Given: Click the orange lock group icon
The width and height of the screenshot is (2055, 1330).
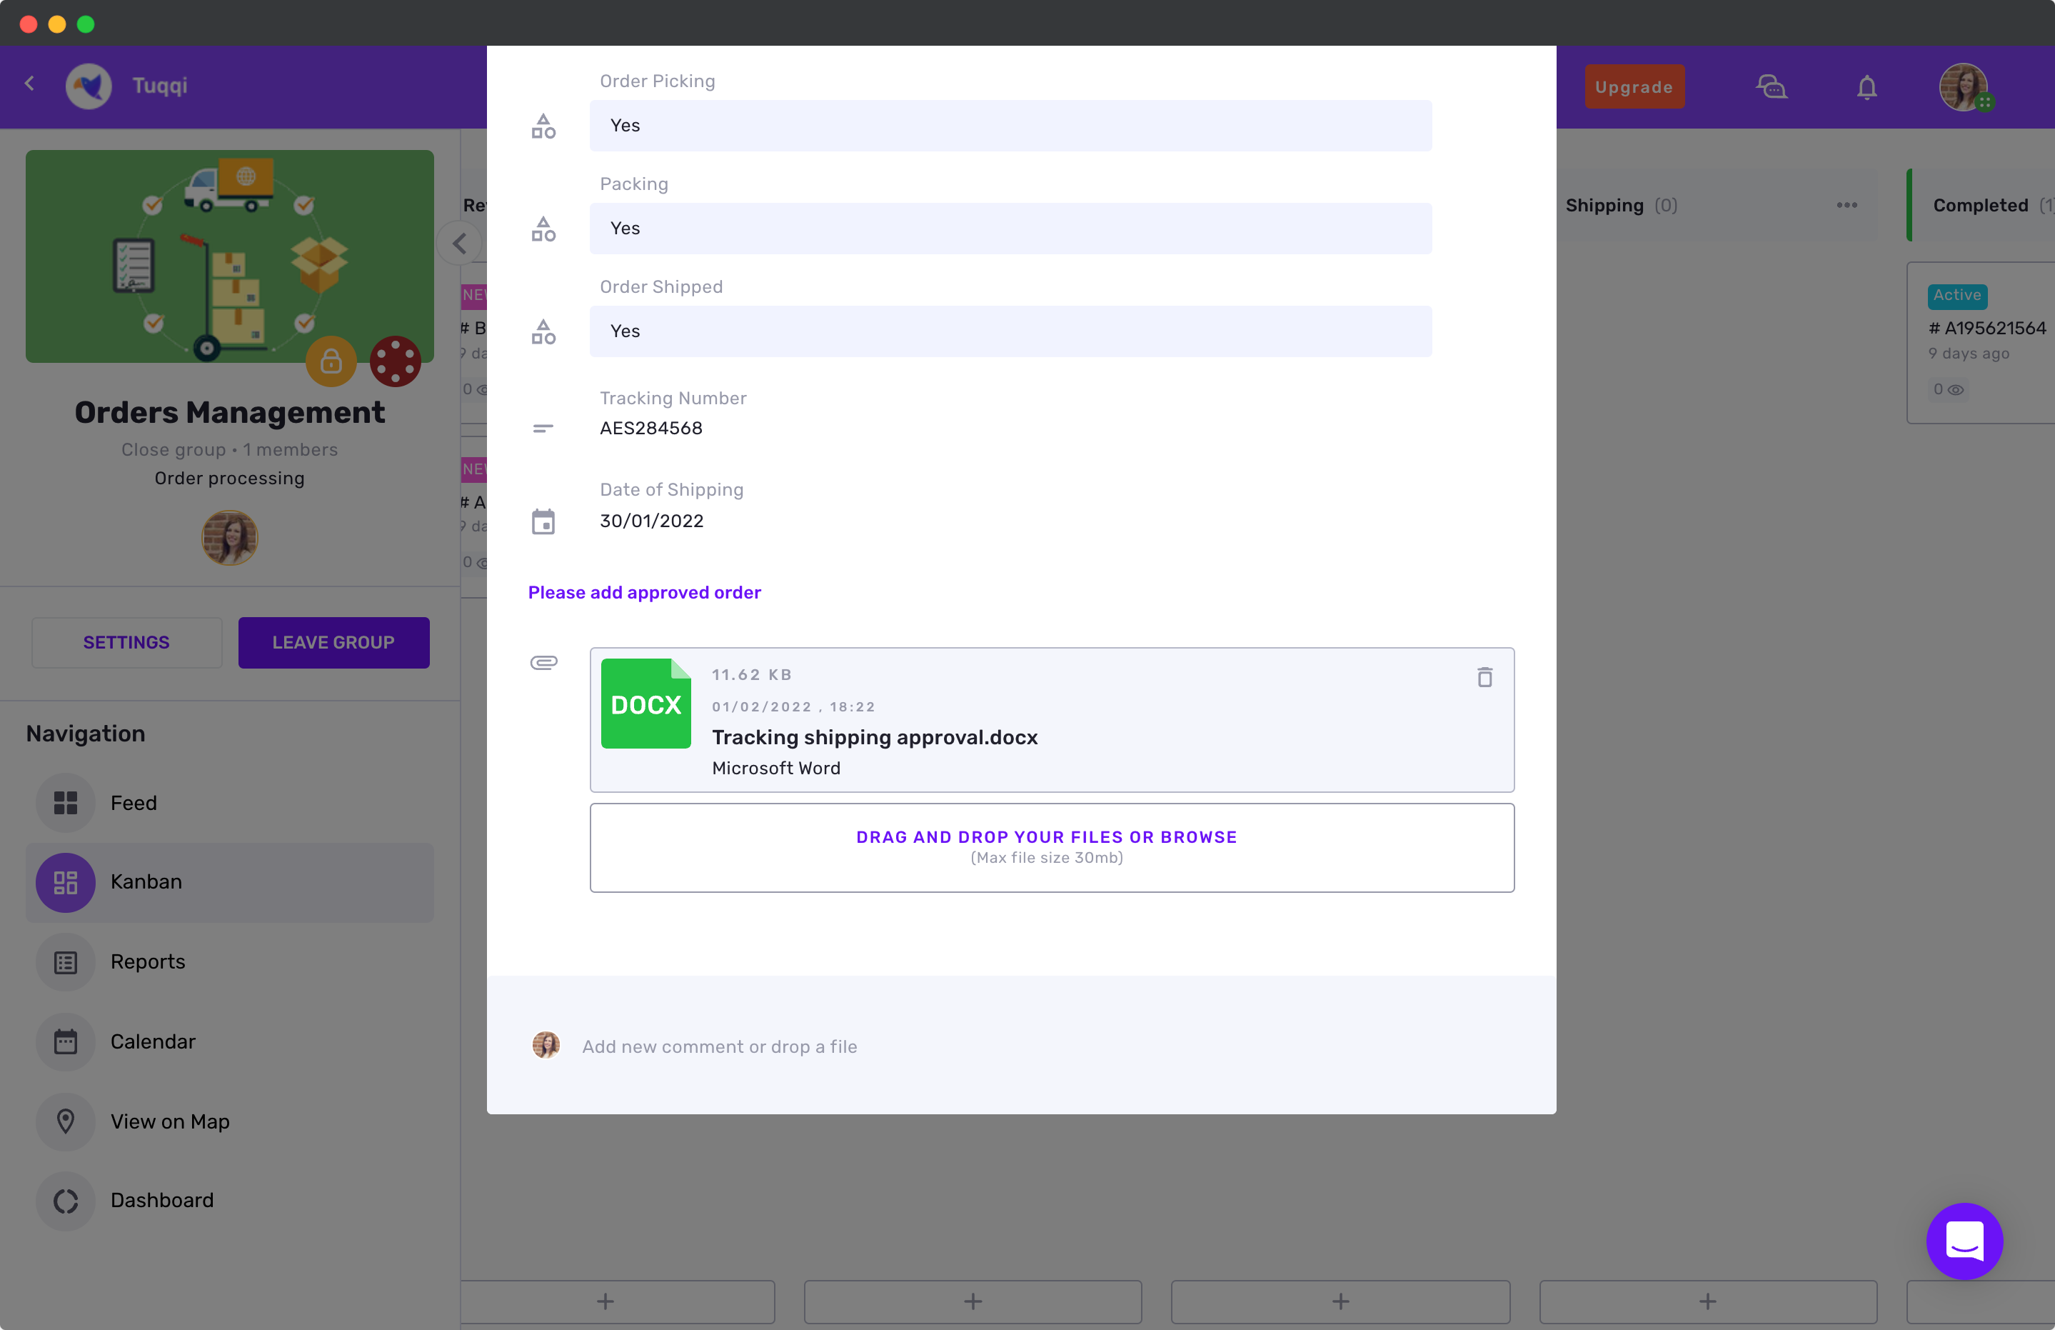Looking at the screenshot, I should pyautogui.click(x=331, y=361).
